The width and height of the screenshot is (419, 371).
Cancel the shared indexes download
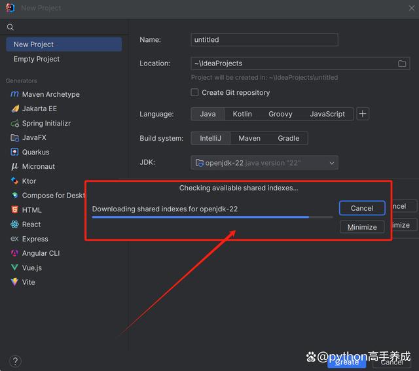(x=361, y=208)
